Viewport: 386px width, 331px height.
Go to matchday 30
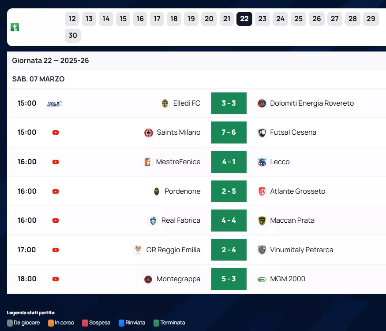pyautogui.click(x=73, y=36)
